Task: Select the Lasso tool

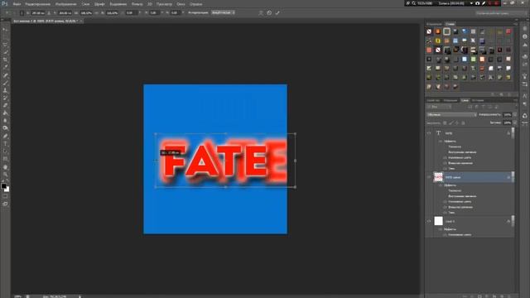Action: click(5, 45)
